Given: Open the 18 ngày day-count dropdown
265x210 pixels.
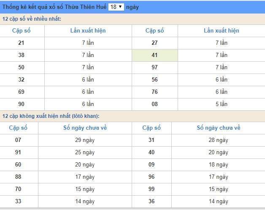Looking at the screenshot, I should (x=116, y=7).
